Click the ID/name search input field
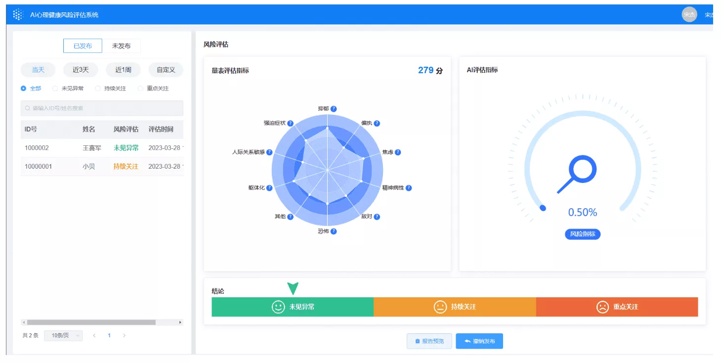The width and height of the screenshot is (721, 363). 102,108
